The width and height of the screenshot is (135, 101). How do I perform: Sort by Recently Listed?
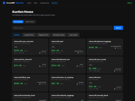click(59, 35)
